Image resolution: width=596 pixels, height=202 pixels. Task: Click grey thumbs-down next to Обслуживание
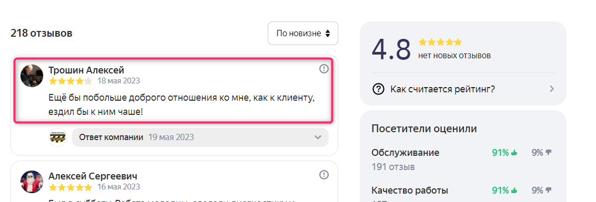[548, 153]
